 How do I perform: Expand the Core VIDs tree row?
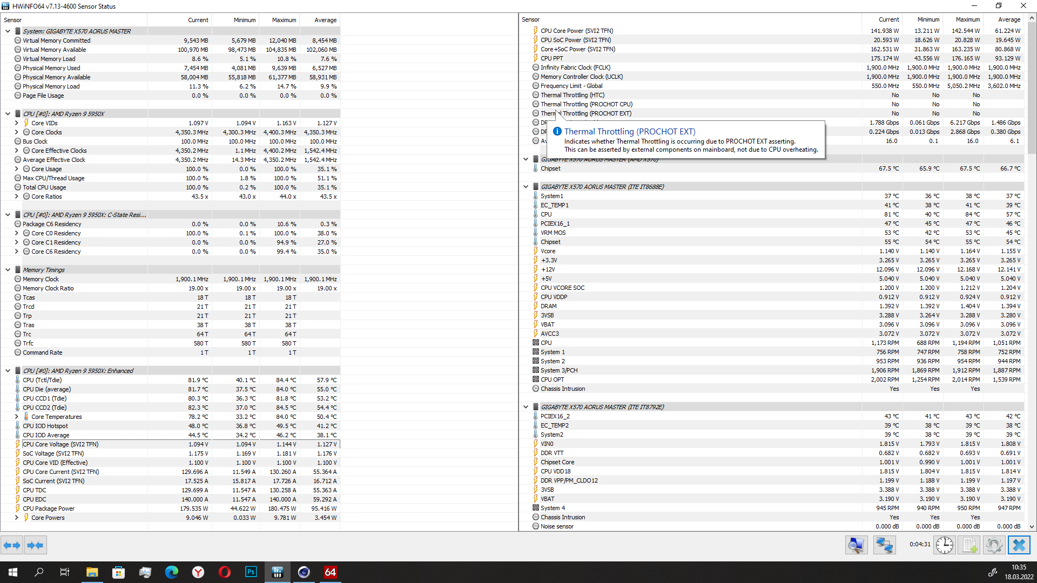pyautogui.click(x=16, y=123)
